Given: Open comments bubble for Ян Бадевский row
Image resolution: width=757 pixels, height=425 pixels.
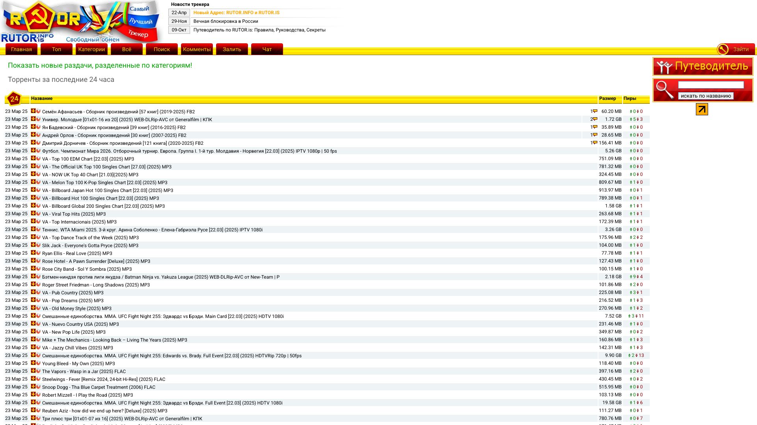Looking at the screenshot, I should (595, 127).
